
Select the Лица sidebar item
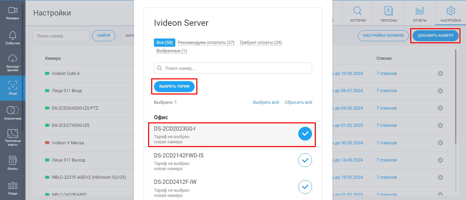(x=13, y=88)
